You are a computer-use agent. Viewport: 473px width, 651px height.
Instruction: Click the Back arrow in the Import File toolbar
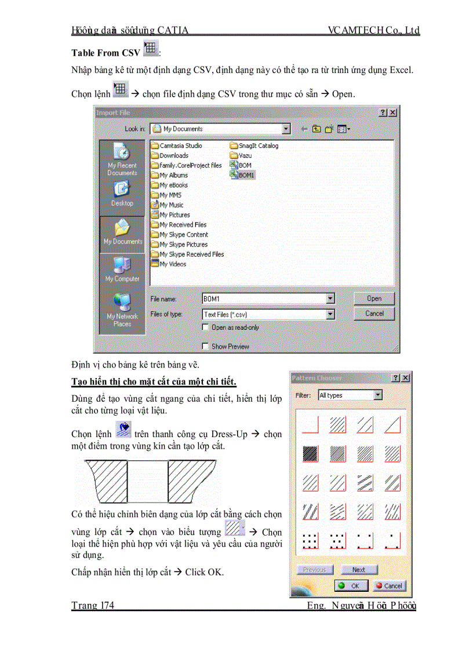pos(304,129)
